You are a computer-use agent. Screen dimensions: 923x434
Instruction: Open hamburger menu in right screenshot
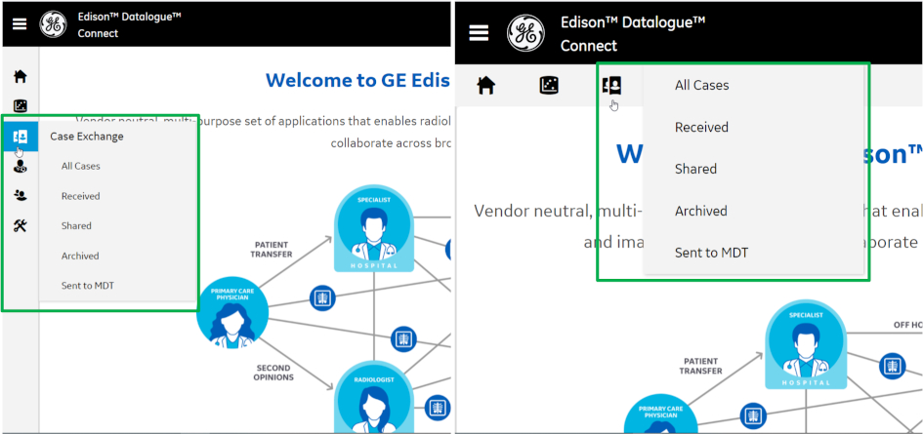tap(479, 32)
